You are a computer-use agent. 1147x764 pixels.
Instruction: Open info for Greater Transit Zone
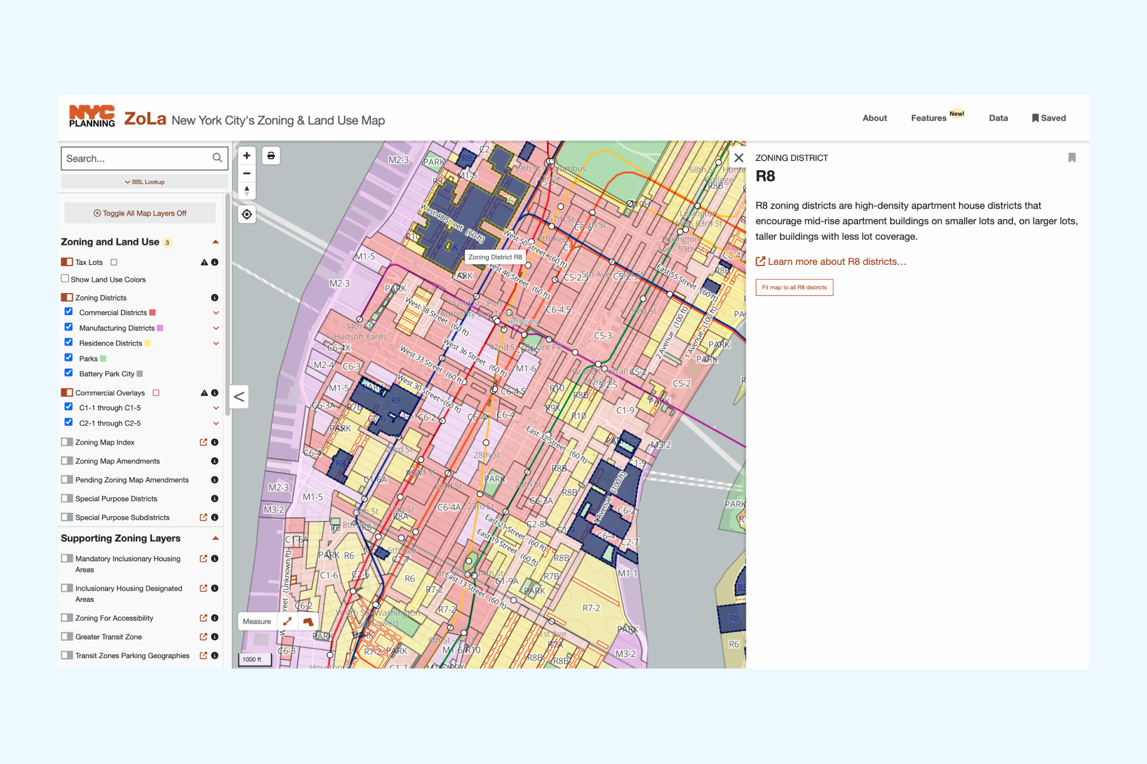[x=215, y=637]
